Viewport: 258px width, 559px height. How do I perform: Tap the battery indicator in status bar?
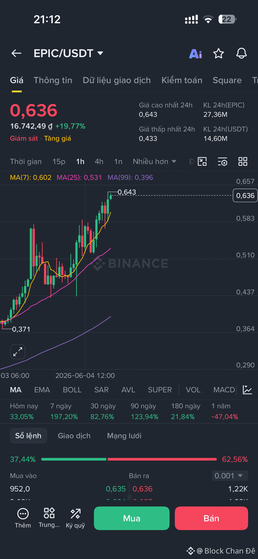tap(227, 19)
